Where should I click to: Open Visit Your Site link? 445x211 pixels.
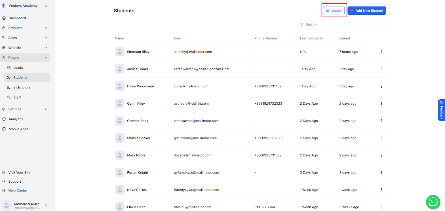point(19,172)
